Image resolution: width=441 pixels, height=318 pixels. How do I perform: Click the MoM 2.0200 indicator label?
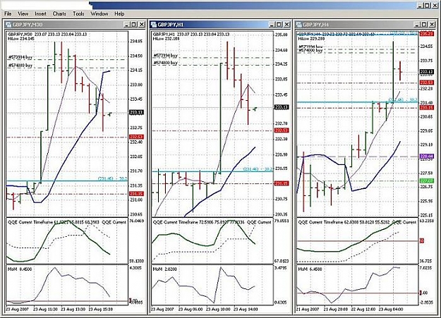[x=165, y=269]
